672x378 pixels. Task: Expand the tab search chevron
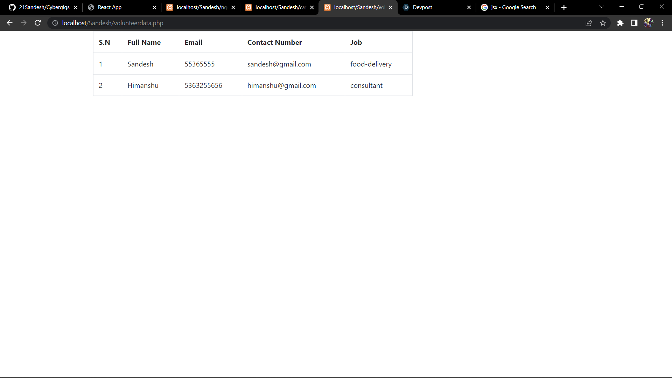coord(602,7)
